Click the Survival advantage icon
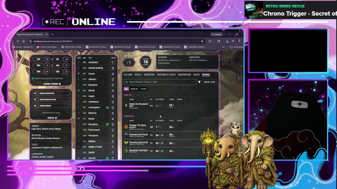Image resolution: width=337 pixels, height=189 pixels. click(x=107, y=158)
